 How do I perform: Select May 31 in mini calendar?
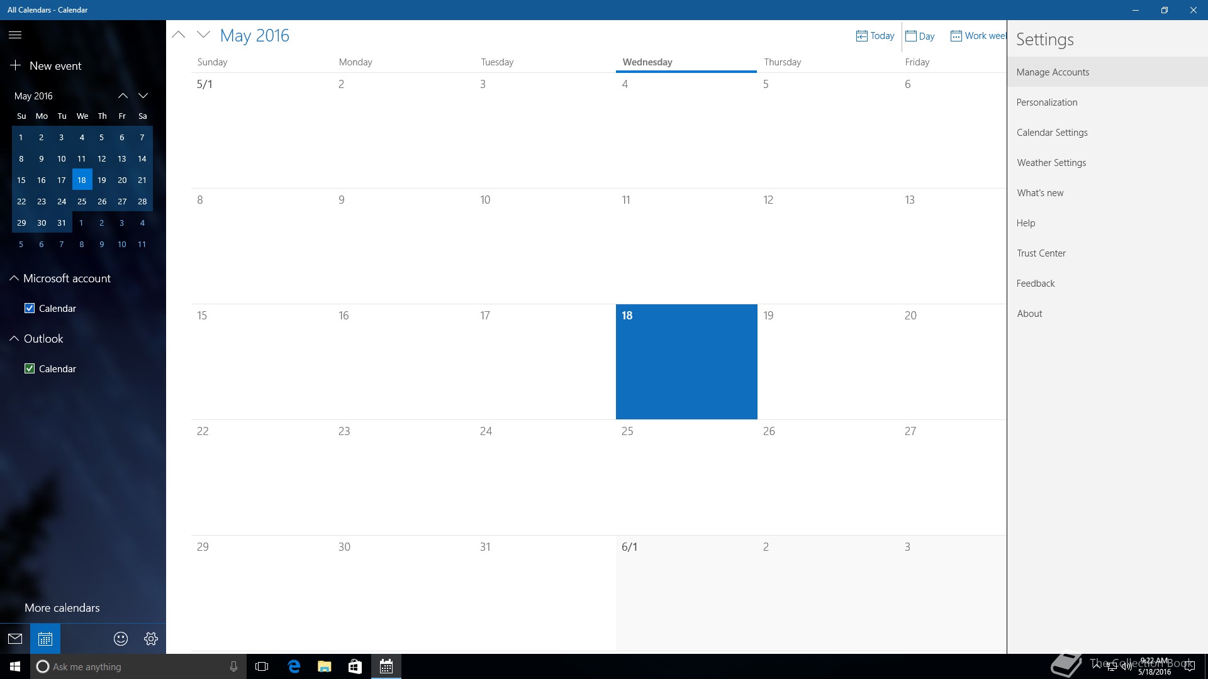pyautogui.click(x=62, y=223)
